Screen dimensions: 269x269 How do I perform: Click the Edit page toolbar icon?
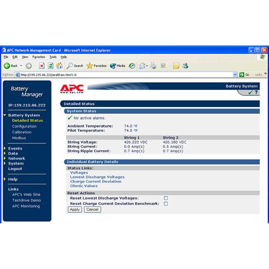pos(163,66)
